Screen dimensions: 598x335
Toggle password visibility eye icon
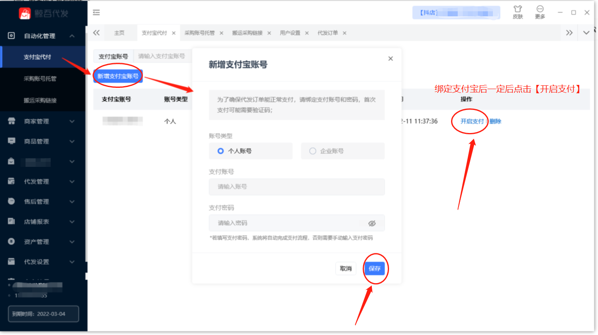(372, 223)
